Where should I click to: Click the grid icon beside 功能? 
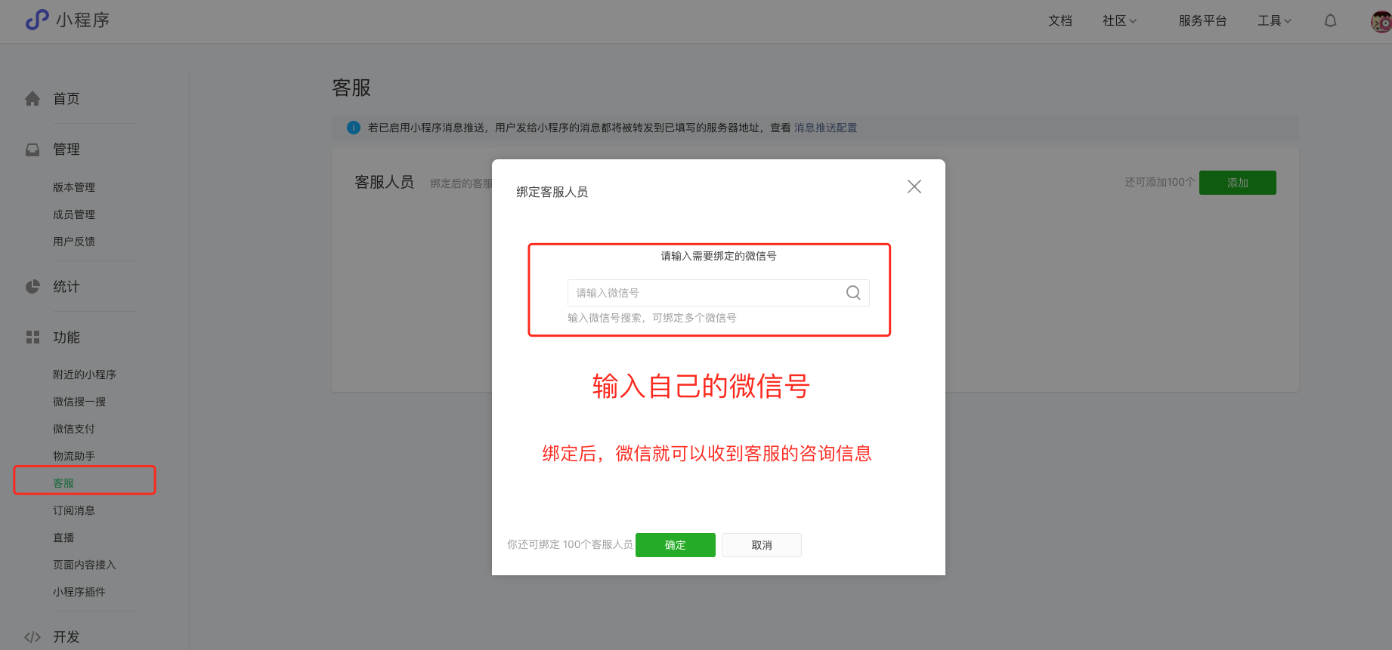click(32, 337)
